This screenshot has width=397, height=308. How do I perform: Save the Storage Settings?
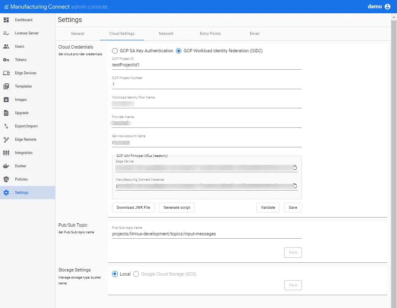click(x=293, y=285)
